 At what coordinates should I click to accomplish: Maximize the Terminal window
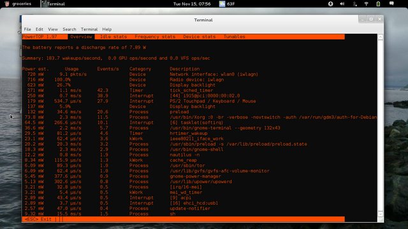click(x=371, y=19)
